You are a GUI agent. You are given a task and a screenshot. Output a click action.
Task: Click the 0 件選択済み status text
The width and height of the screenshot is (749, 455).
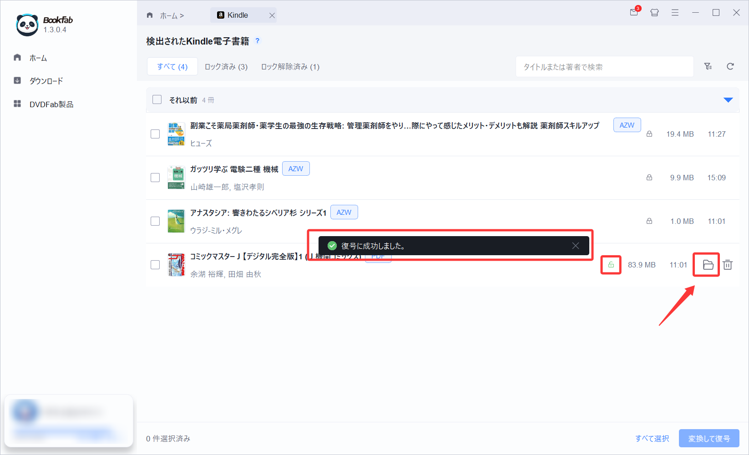pyautogui.click(x=168, y=439)
